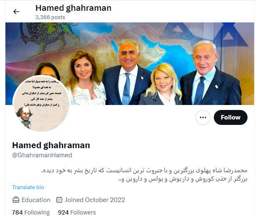
Task: Click the Shakespeare portrait in avatar
Action: point(25,117)
